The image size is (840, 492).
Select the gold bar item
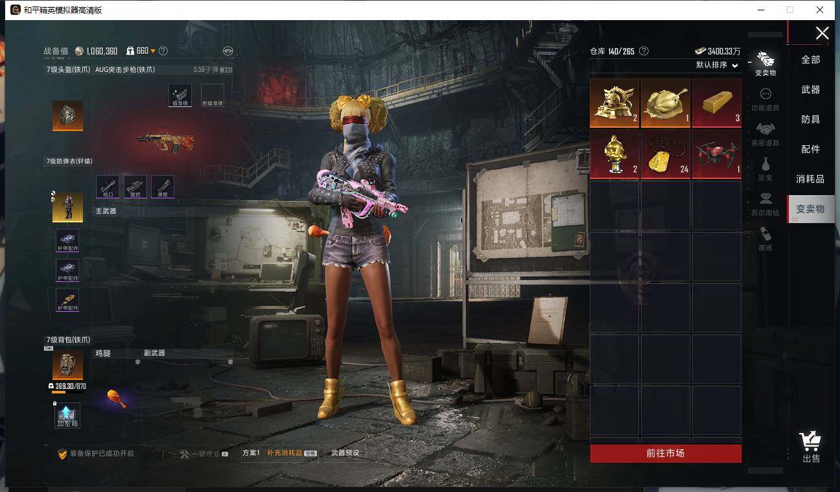click(x=717, y=103)
